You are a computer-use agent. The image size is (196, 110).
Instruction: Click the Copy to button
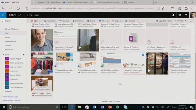117,21
